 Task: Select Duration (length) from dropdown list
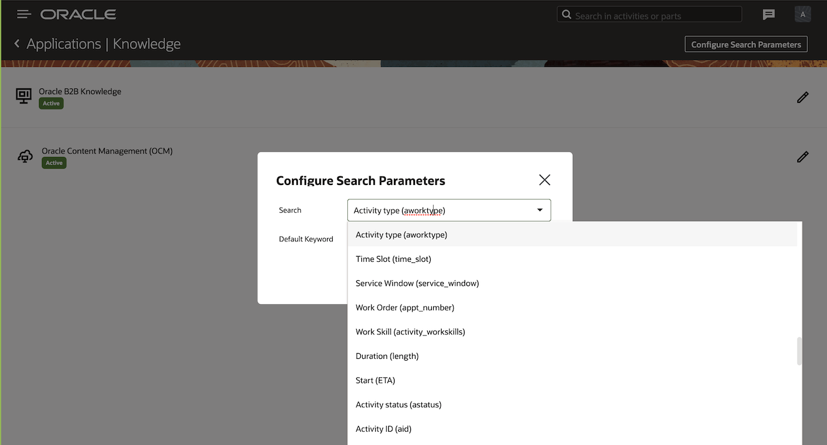pyautogui.click(x=387, y=356)
